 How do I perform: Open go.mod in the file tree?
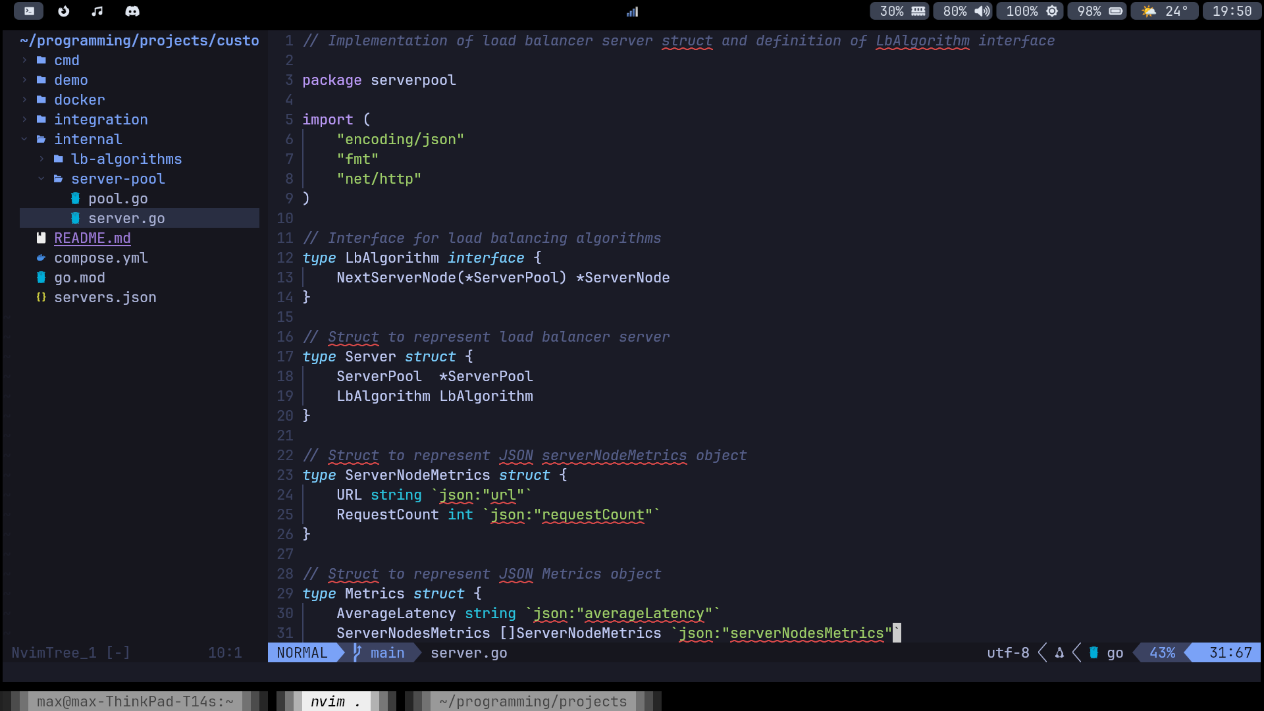[79, 278]
